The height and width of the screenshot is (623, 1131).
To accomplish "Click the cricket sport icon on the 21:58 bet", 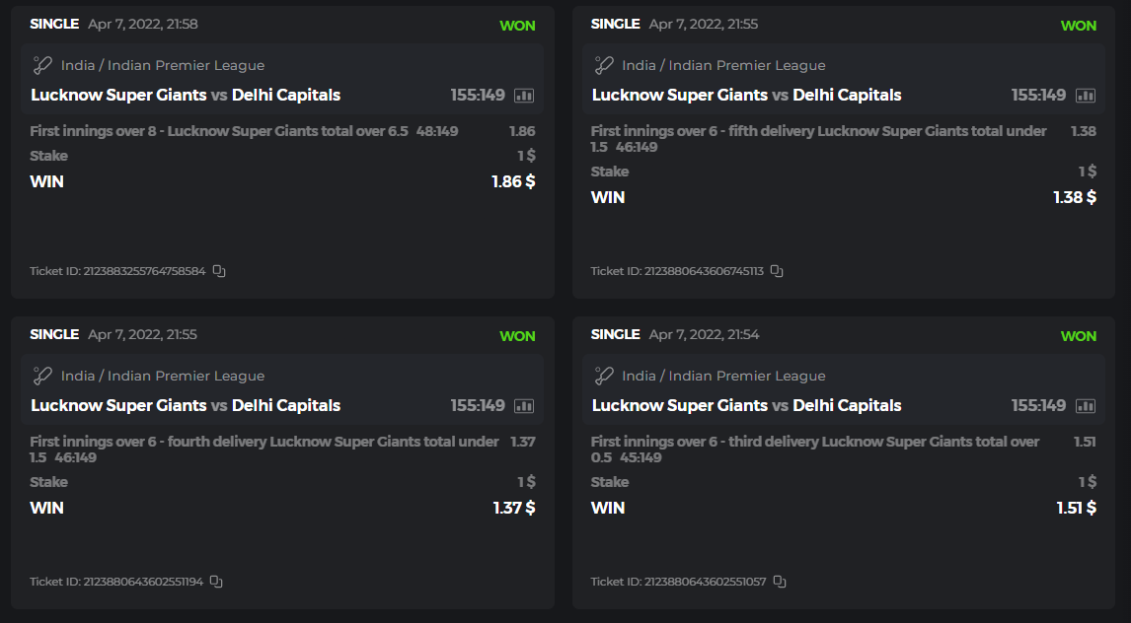I will (x=42, y=65).
